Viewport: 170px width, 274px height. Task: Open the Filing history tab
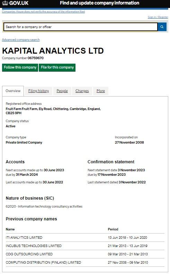(38, 91)
